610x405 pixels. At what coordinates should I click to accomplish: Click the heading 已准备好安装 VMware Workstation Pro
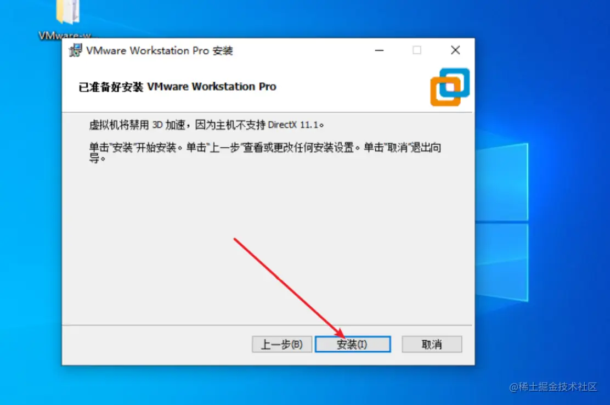pyautogui.click(x=177, y=86)
